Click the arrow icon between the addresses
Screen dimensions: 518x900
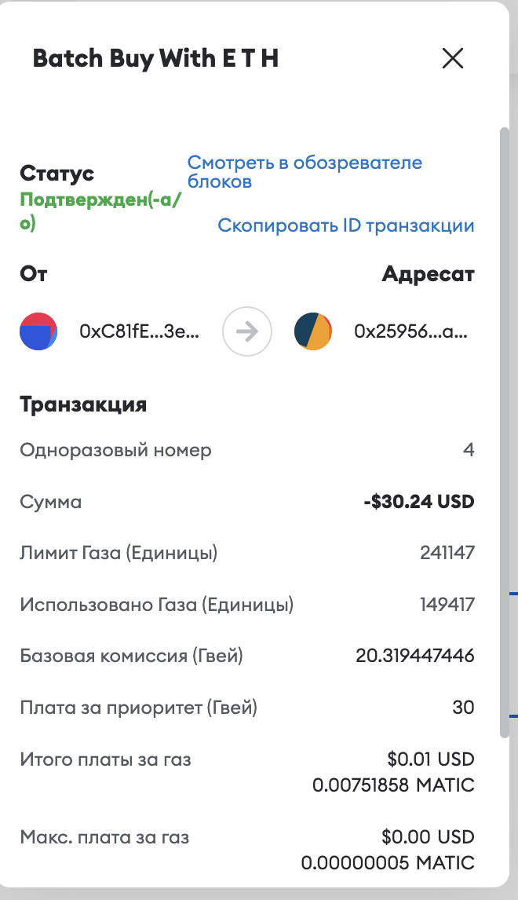[x=247, y=331]
